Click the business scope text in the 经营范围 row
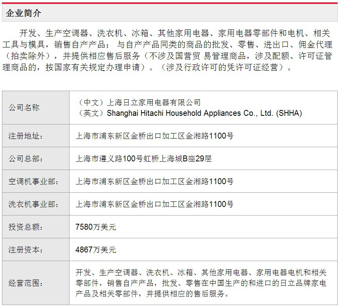The image size is (340, 307). coord(201,283)
